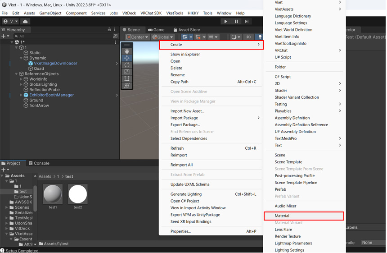Click the Step frame button

pyautogui.click(x=247, y=22)
